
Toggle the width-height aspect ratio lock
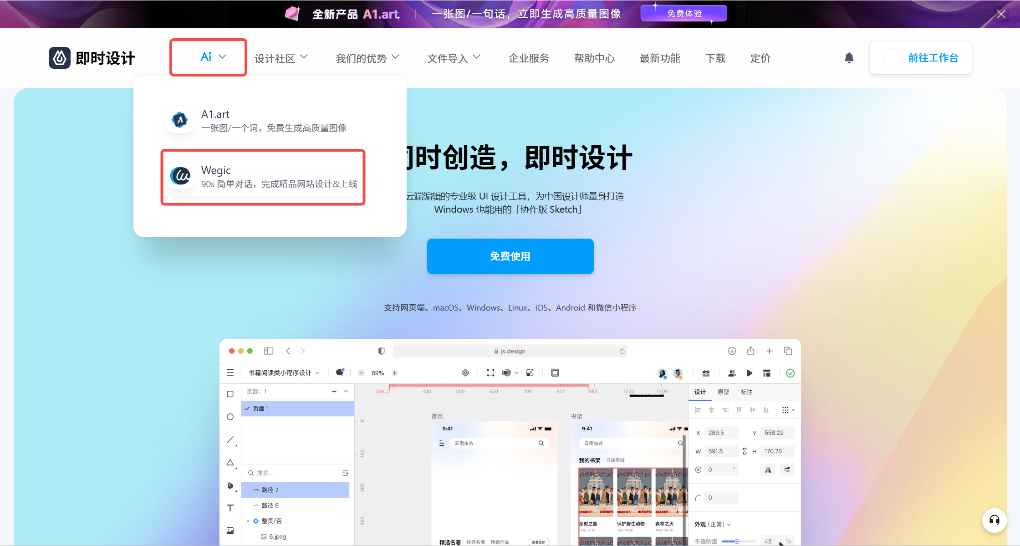click(x=745, y=451)
